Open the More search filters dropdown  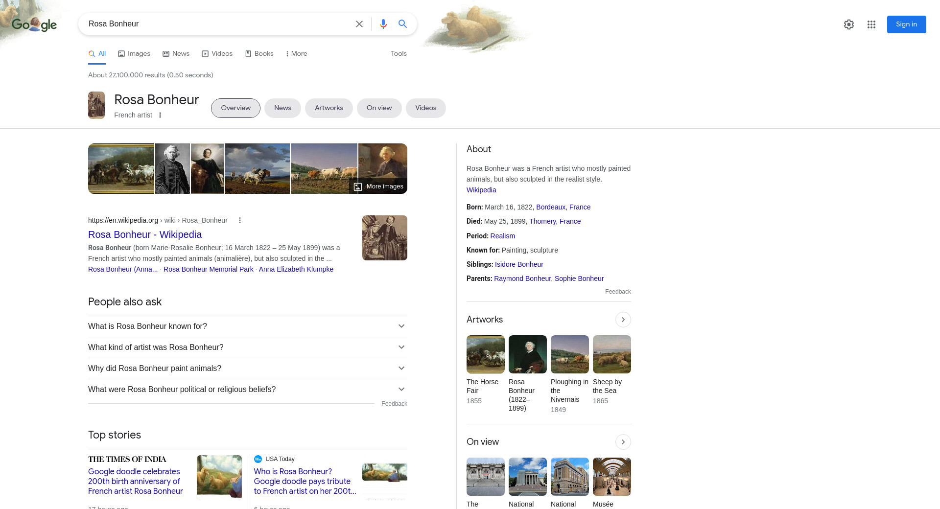coord(296,54)
